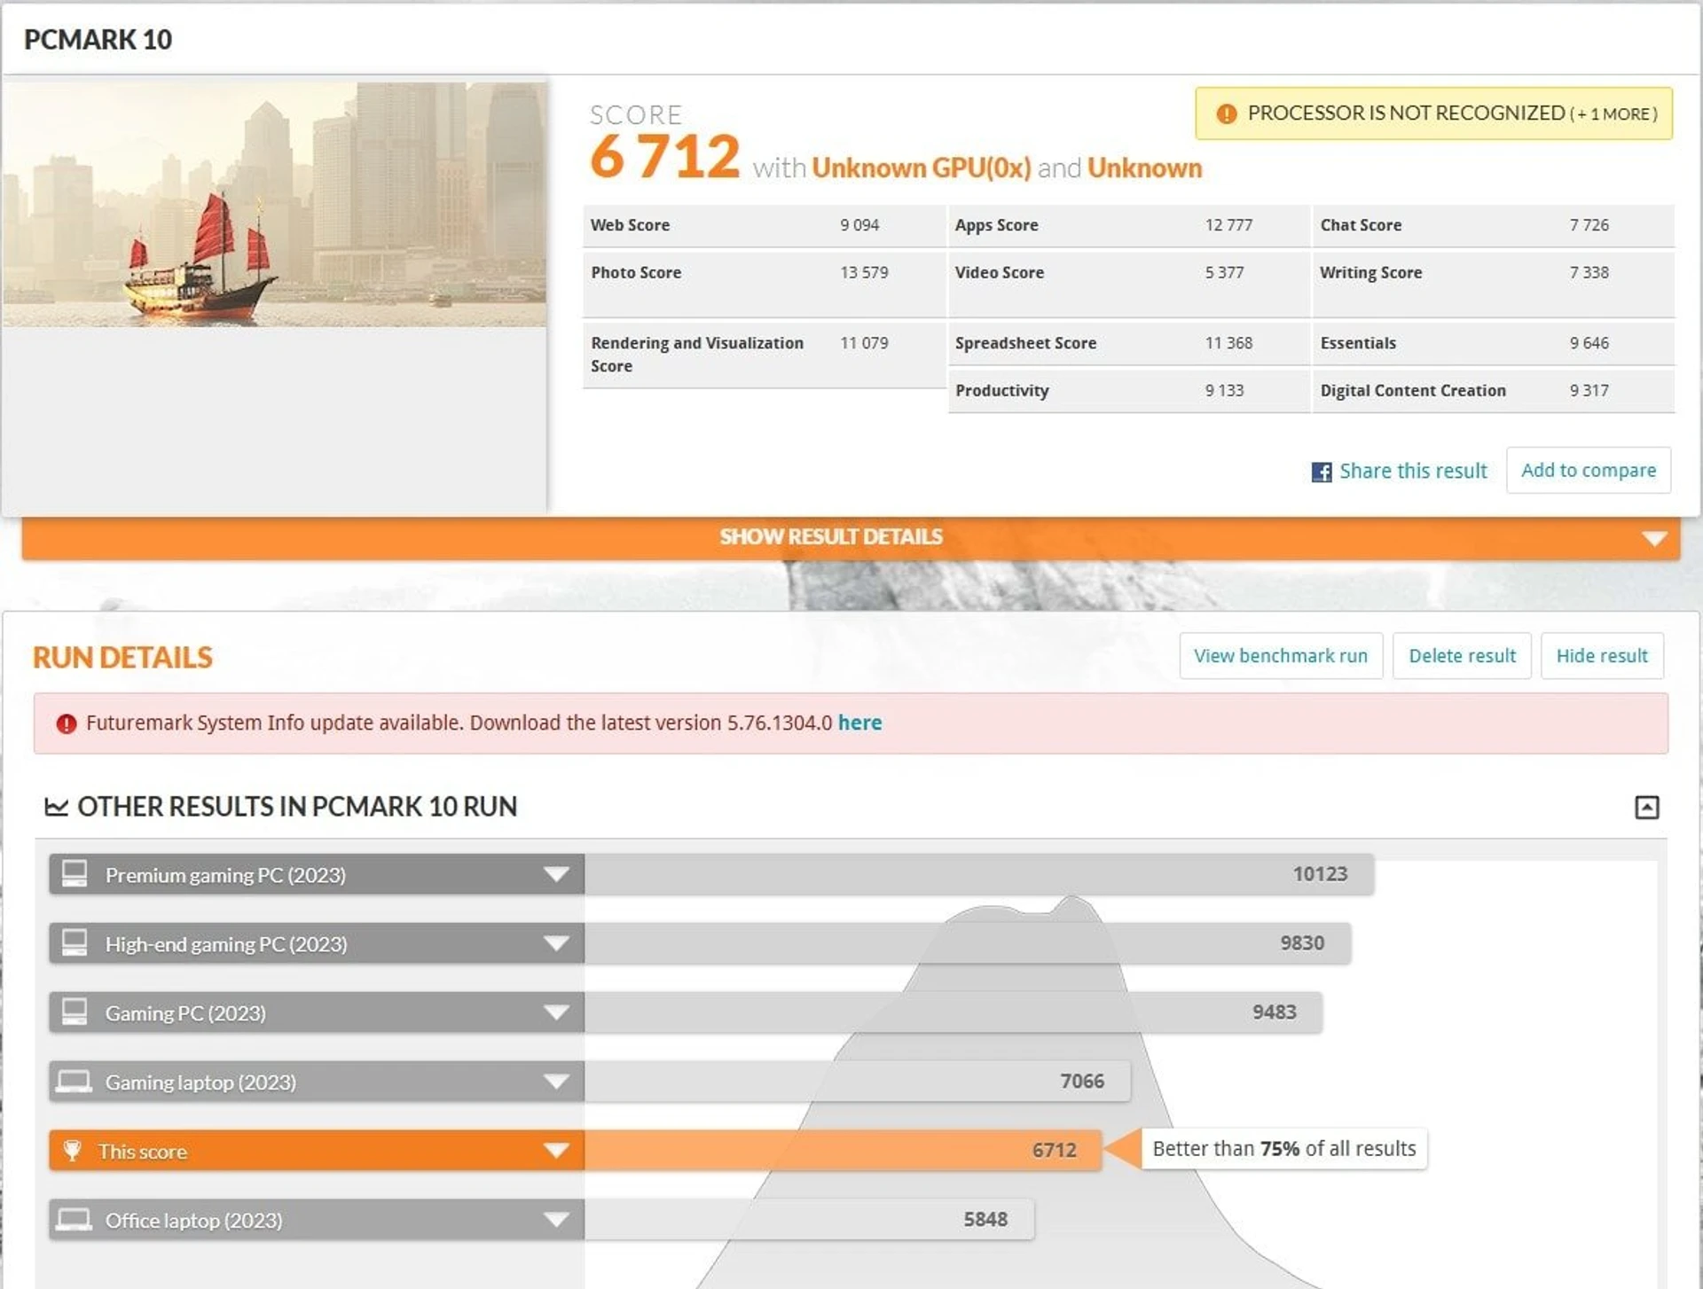Click the Photo Score value 13 579
This screenshot has width=1703, height=1289.
[864, 273]
